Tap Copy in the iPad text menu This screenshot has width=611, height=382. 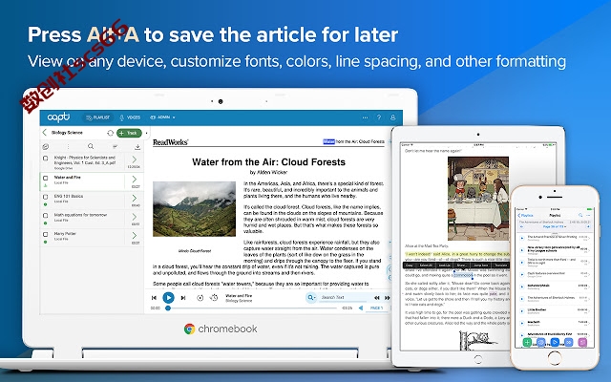pos(410,265)
